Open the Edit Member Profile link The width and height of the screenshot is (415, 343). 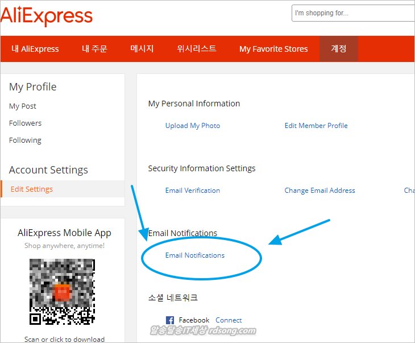click(x=316, y=125)
